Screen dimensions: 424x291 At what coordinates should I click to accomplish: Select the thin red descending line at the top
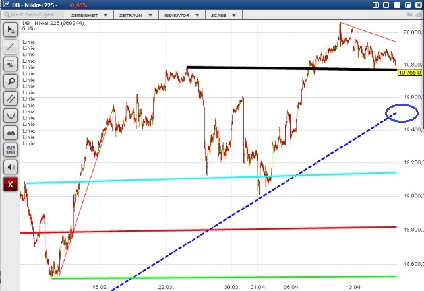click(369, 32)
